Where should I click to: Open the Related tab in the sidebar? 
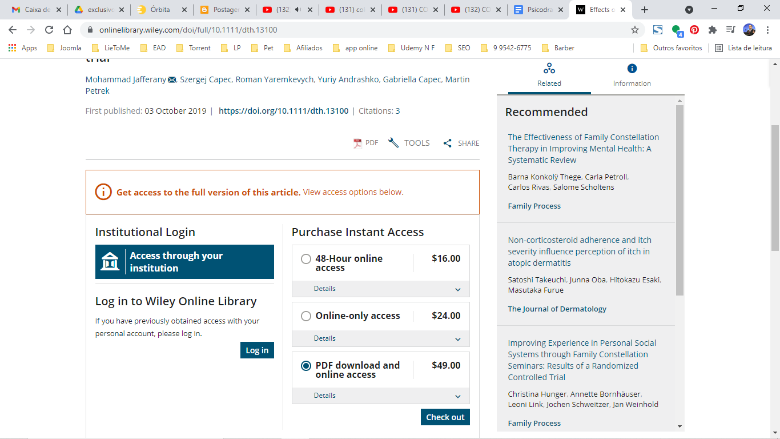(549, 76)
